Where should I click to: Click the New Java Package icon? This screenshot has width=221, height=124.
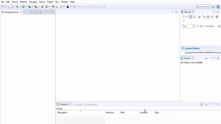tap(42, 7)
